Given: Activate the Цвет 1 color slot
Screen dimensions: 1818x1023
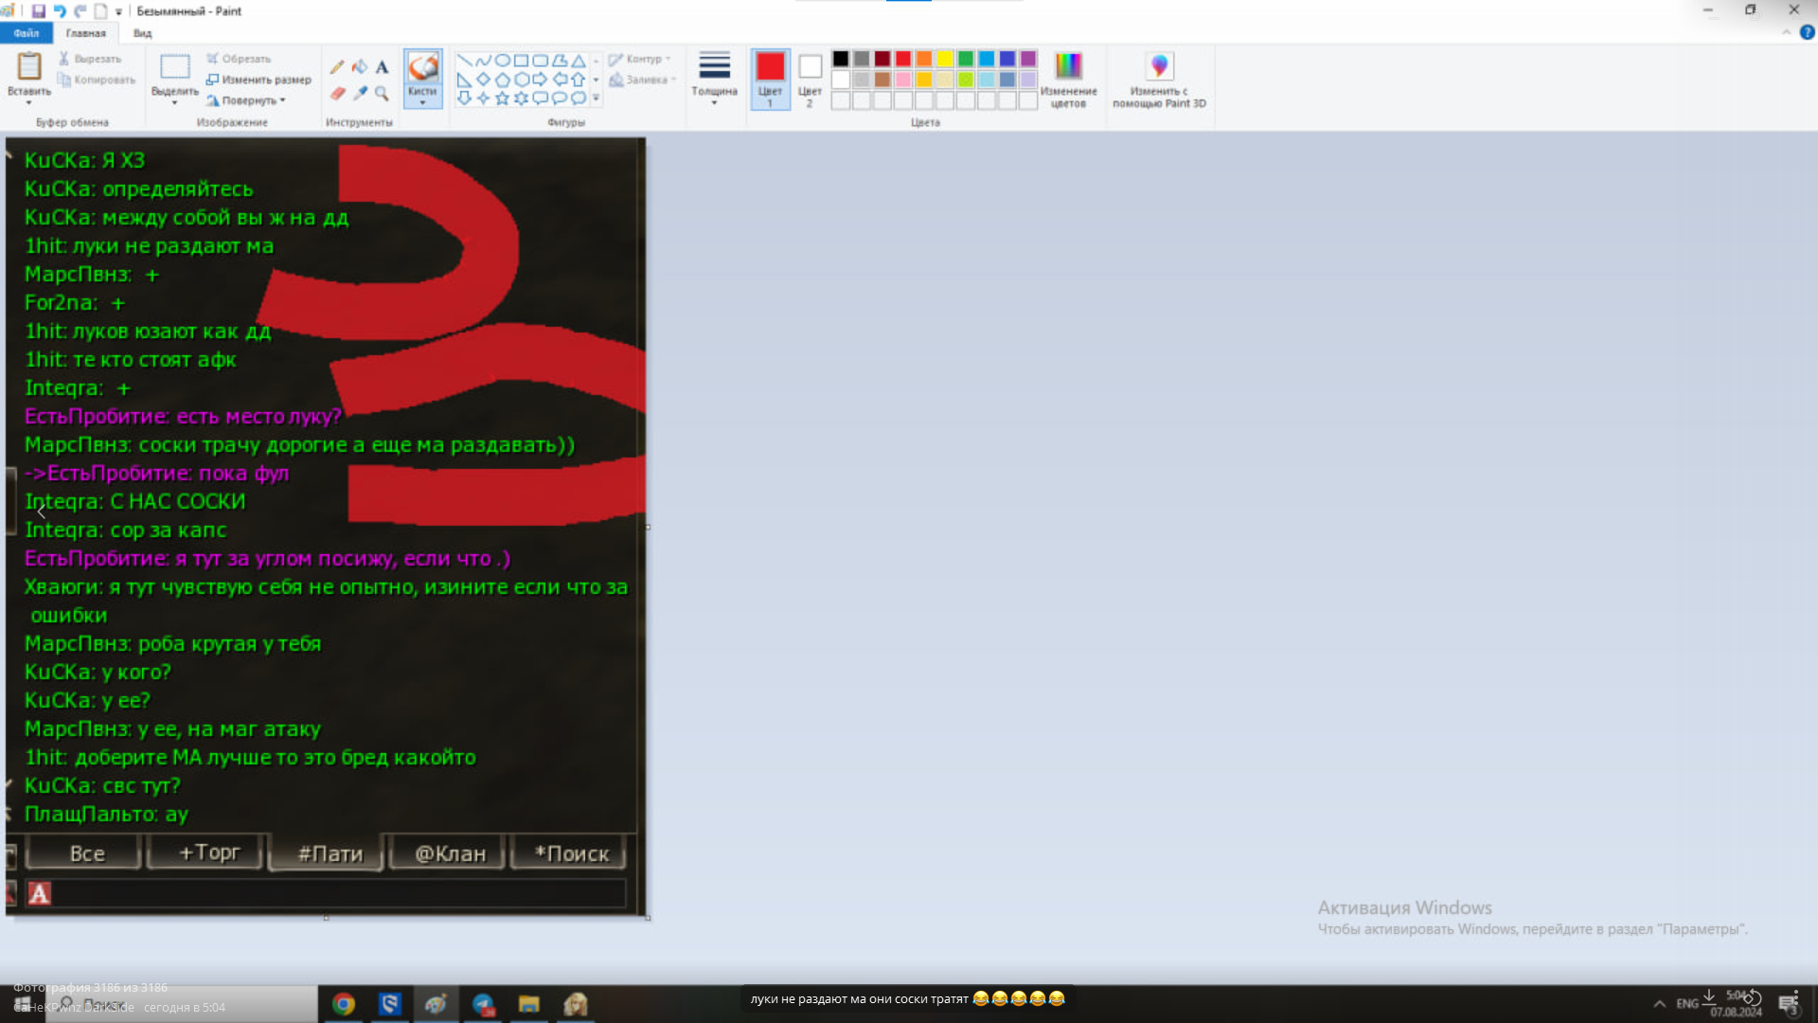Looking at the screenshot, I should (770, 79).
